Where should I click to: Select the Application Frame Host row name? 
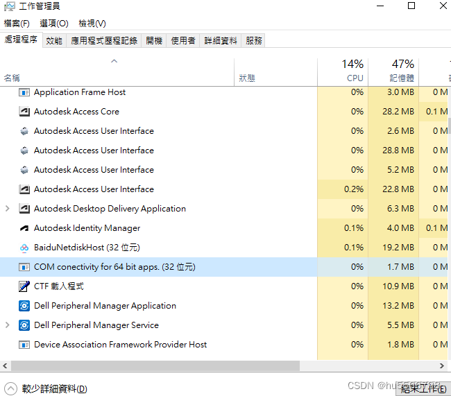click(x=80, y=92)
